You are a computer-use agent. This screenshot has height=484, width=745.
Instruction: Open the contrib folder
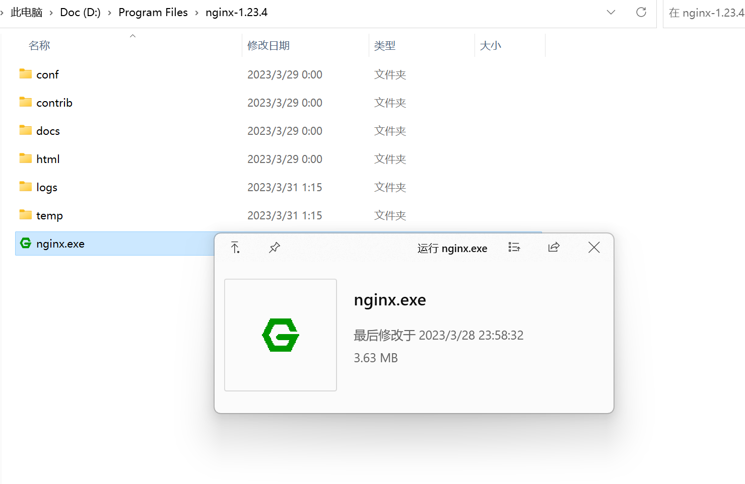pyautogui.click(x=54, y=102)
